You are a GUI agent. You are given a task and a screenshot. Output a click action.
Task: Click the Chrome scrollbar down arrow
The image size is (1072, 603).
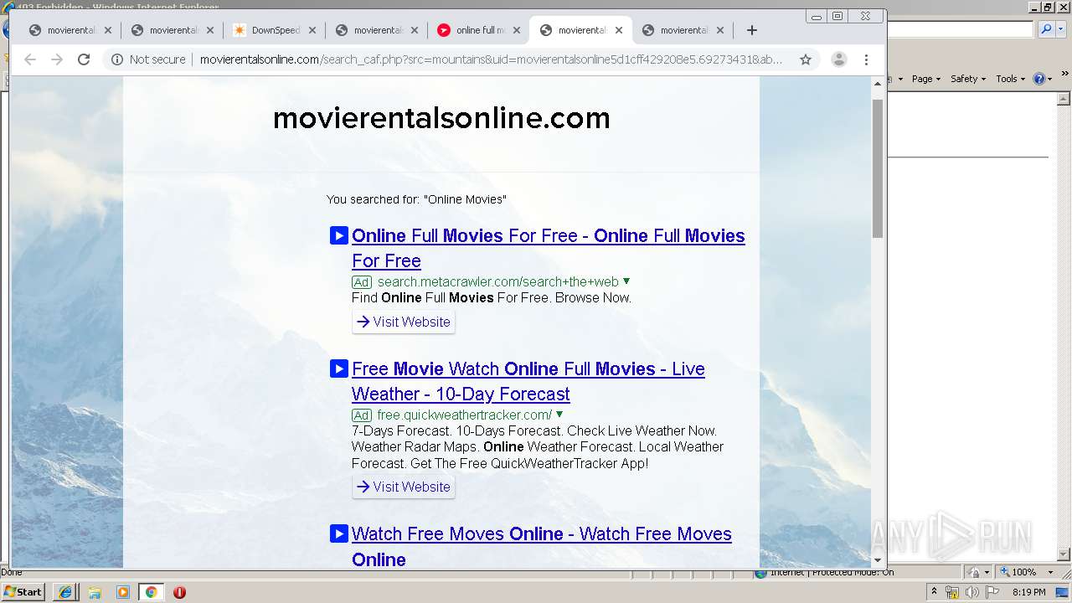[x=878, y=559]
